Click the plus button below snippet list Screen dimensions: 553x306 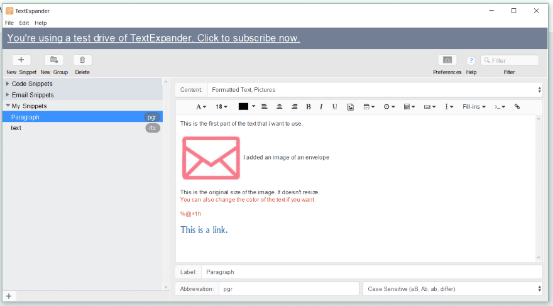tap(9, 296)
